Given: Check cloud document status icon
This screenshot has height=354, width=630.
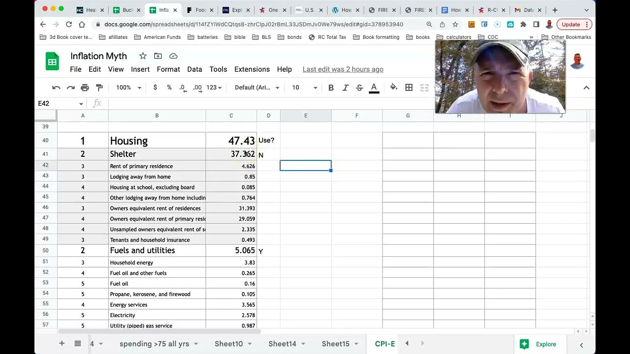Looking at the screenshot, I should pos(173,56).
